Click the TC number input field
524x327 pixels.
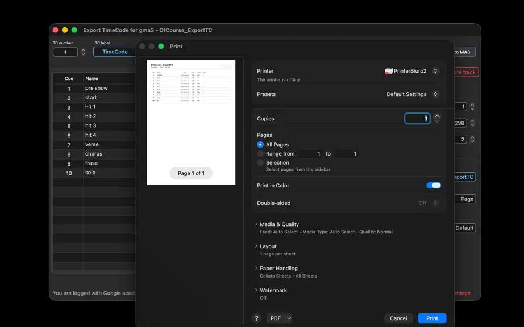[65, 52]
